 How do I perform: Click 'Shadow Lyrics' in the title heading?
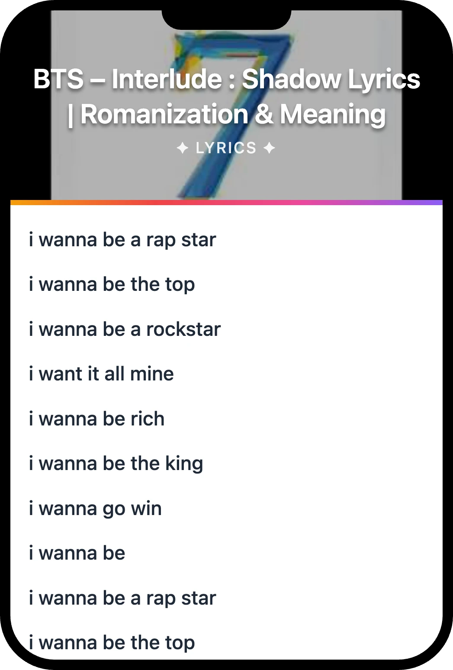click(331, 79)
